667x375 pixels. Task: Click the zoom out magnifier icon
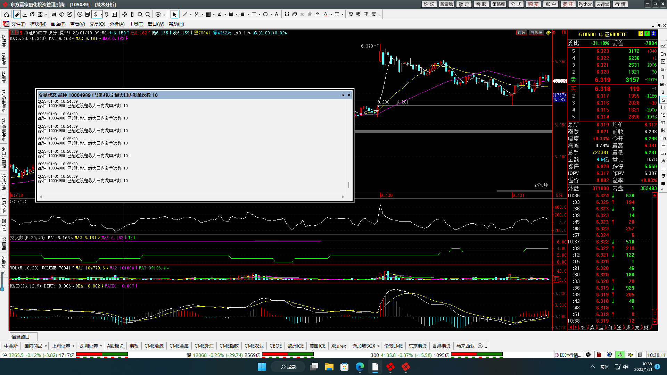click(x=148, y=14)
